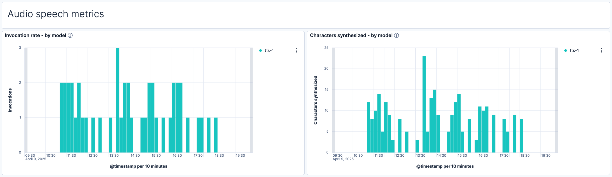This screenshot has height=177, width=612.
Task: Open legend options menu in Invocation rate chart
Action: [x=296, y=50]
